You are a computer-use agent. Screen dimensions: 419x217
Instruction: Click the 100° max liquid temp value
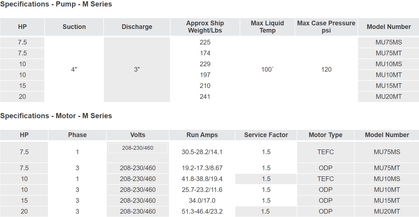coord(267,69)
